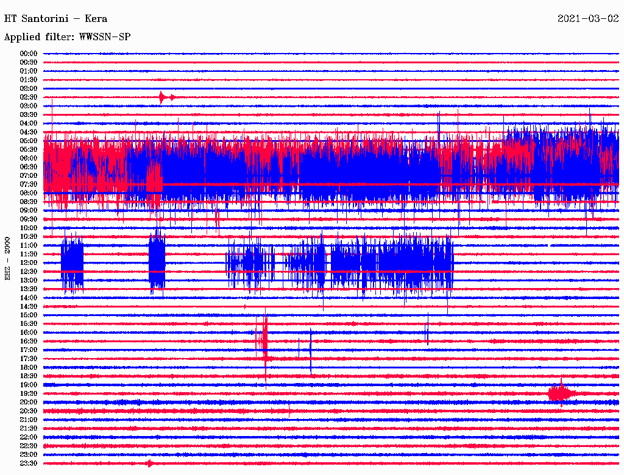Select the 21:30 time label
Screen dimensions: 624x475
[x=29, y=428]
